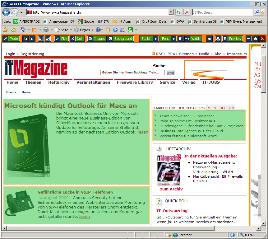Click the envelope email icon in orange toolbar
The height and width of the screenshot is (239, 268).
(209, 39)
